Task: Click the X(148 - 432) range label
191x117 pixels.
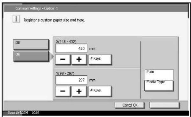Action: point(66,41)
